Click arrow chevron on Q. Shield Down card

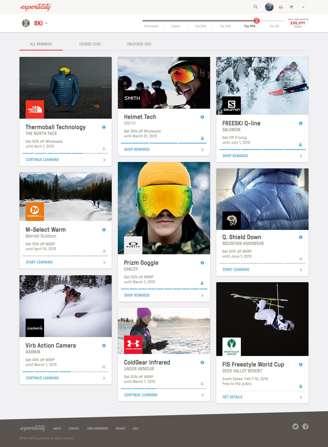[301, 270]
